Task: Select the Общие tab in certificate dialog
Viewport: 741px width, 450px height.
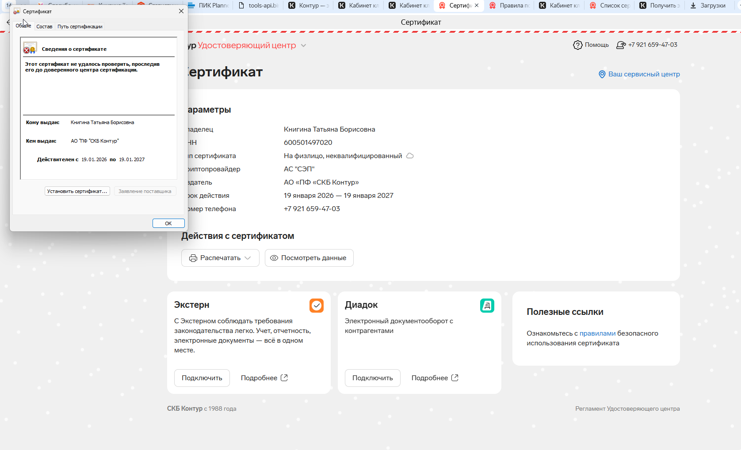Action: (23, 26)
